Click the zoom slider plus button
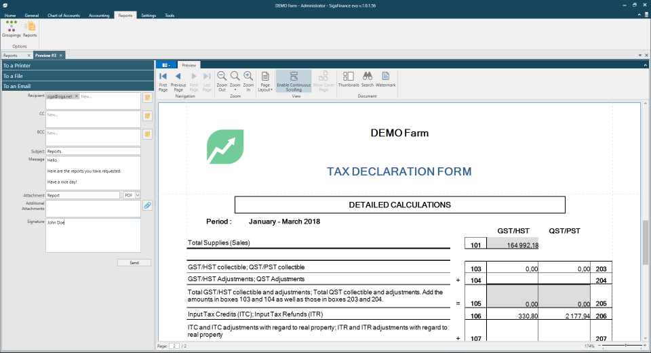Screen dimensions: 651x353 coord(645,346)
